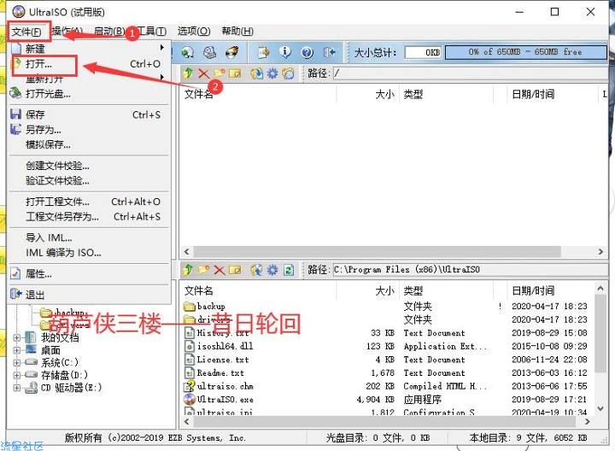Go up one level in the image pane

point(188,73)
